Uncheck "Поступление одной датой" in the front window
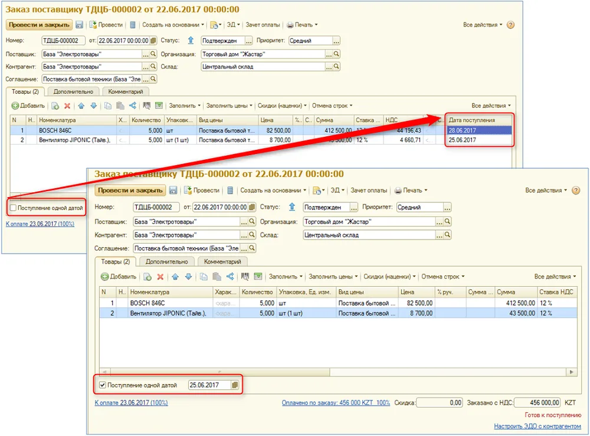The width and height of the screenshot is (590, 436). [102, 385]
